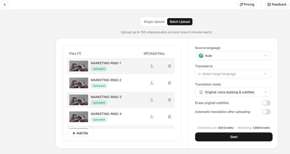The height and width of the screenshot is (154, 290).
Task: Select the Files (7) header
Action: point(75,53)
